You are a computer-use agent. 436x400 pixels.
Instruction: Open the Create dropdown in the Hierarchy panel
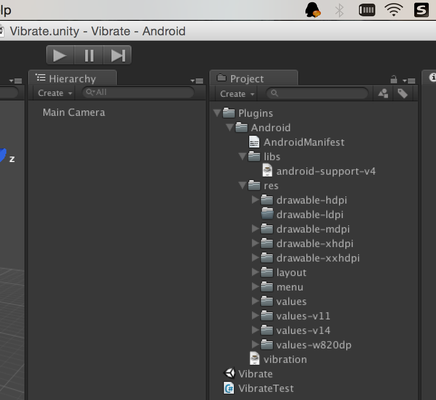(53, 93)
